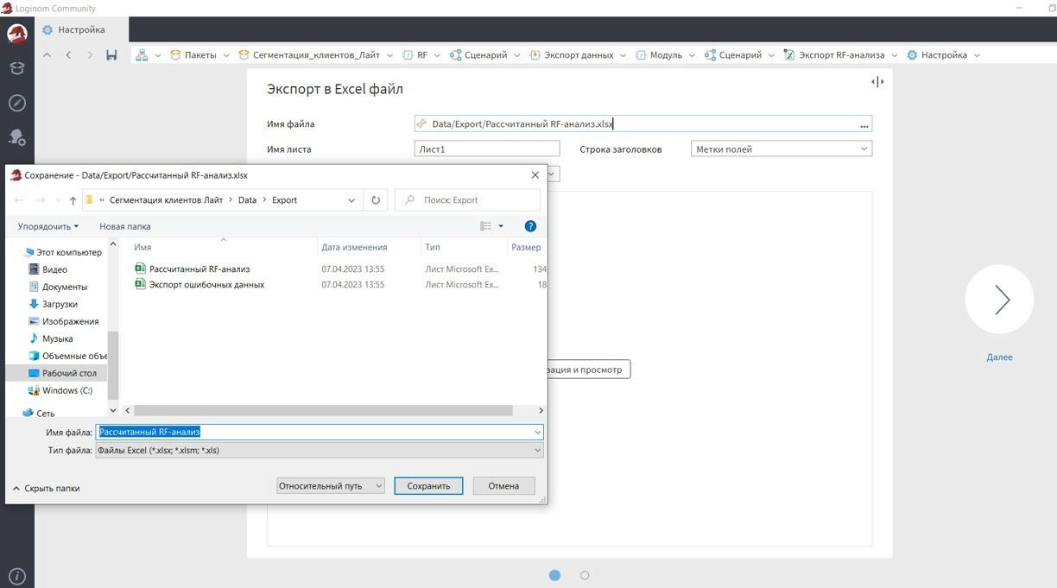Expand dropdown after RF breadcrumb
1057x588 pixels.
tap(437, 54)
